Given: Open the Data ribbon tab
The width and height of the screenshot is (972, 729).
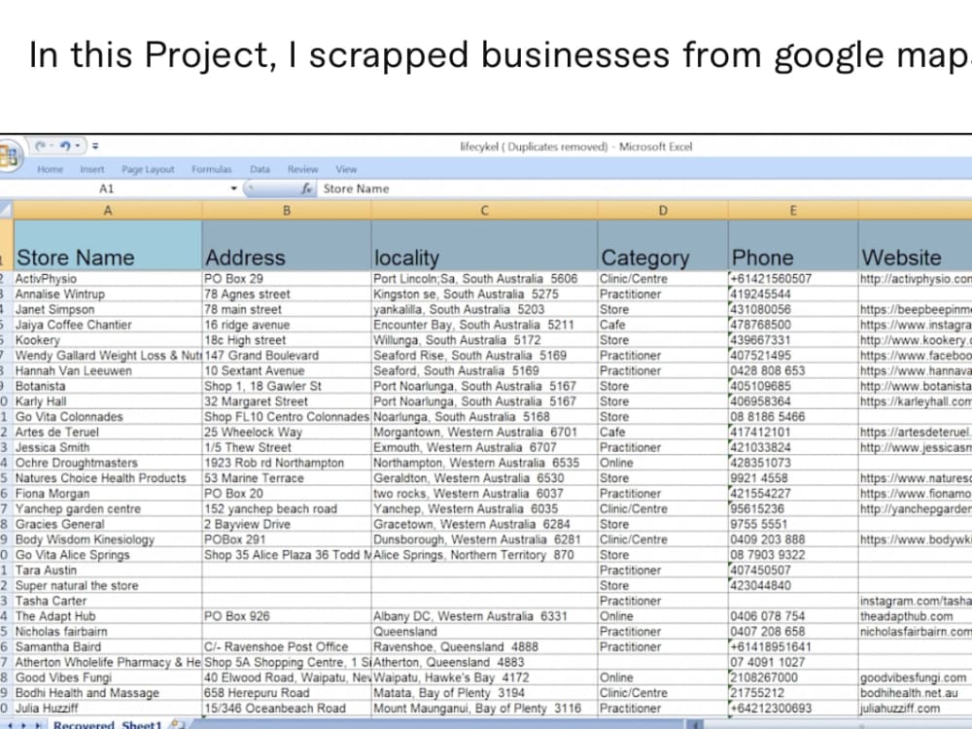Looking at the screenshot, I should pyautogui.click(x=260, y=169).
